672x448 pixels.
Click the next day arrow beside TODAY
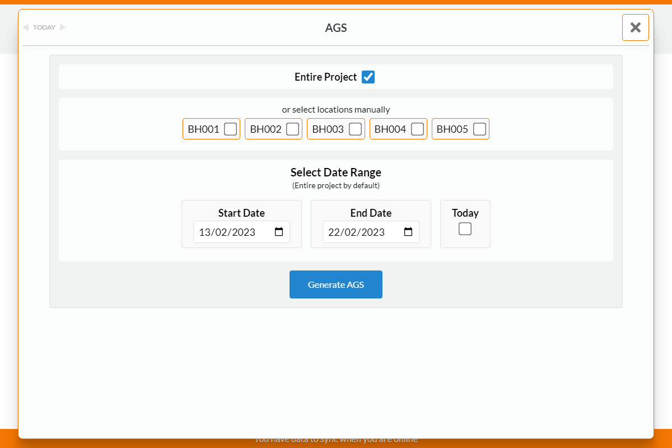click(x=63, y=27)
